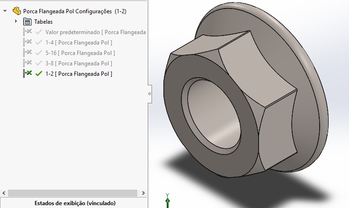
Task: Click the yellow part icon beside Porca Flangeada Pol Configurações
Action: coord(17,11)
